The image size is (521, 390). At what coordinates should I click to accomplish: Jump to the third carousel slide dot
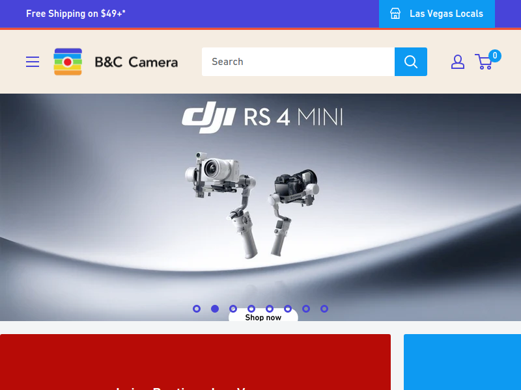pos(233,309)
